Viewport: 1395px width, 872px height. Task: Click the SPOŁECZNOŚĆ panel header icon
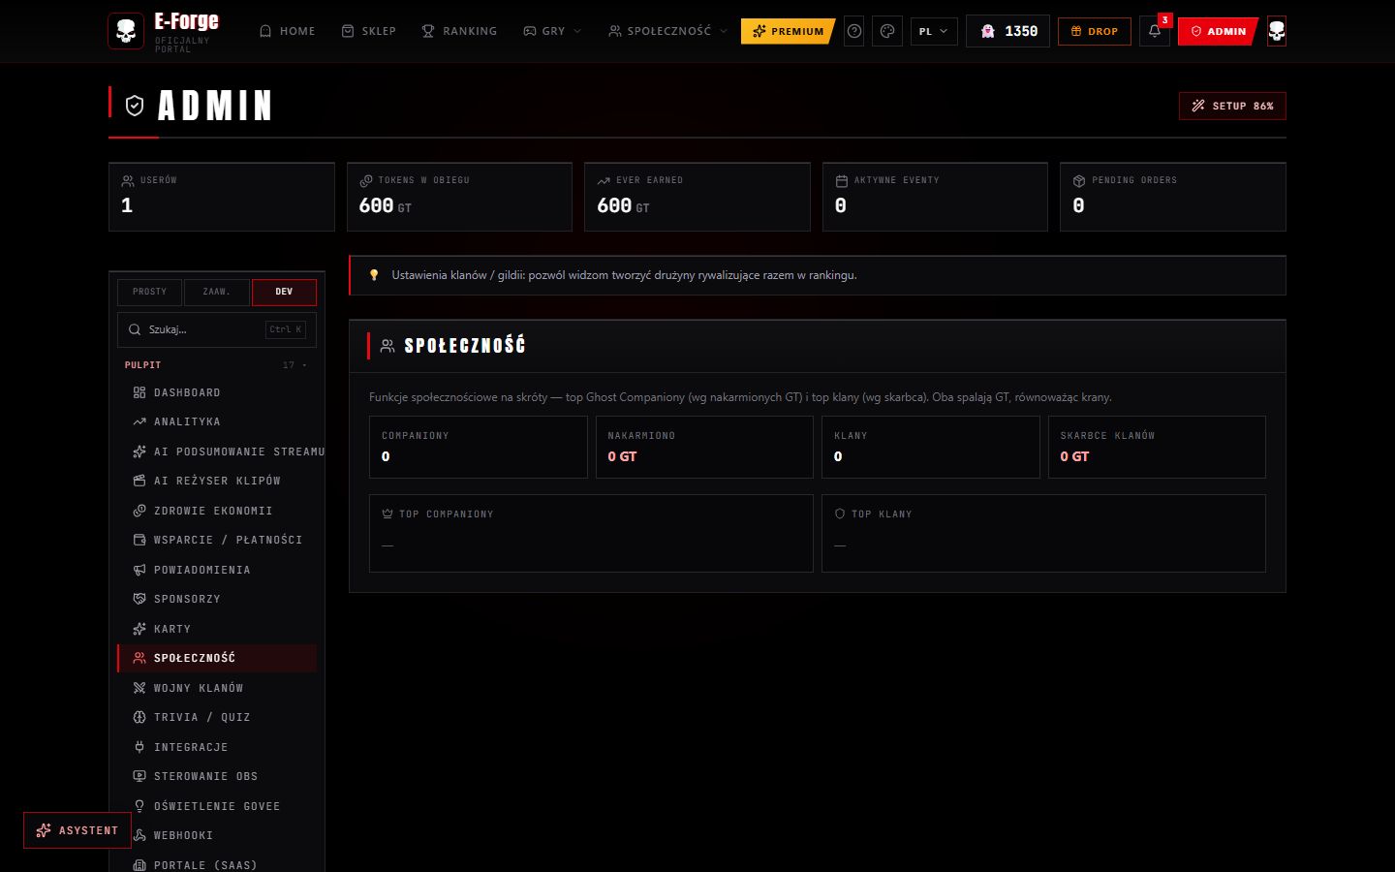(x=387, y=346)
